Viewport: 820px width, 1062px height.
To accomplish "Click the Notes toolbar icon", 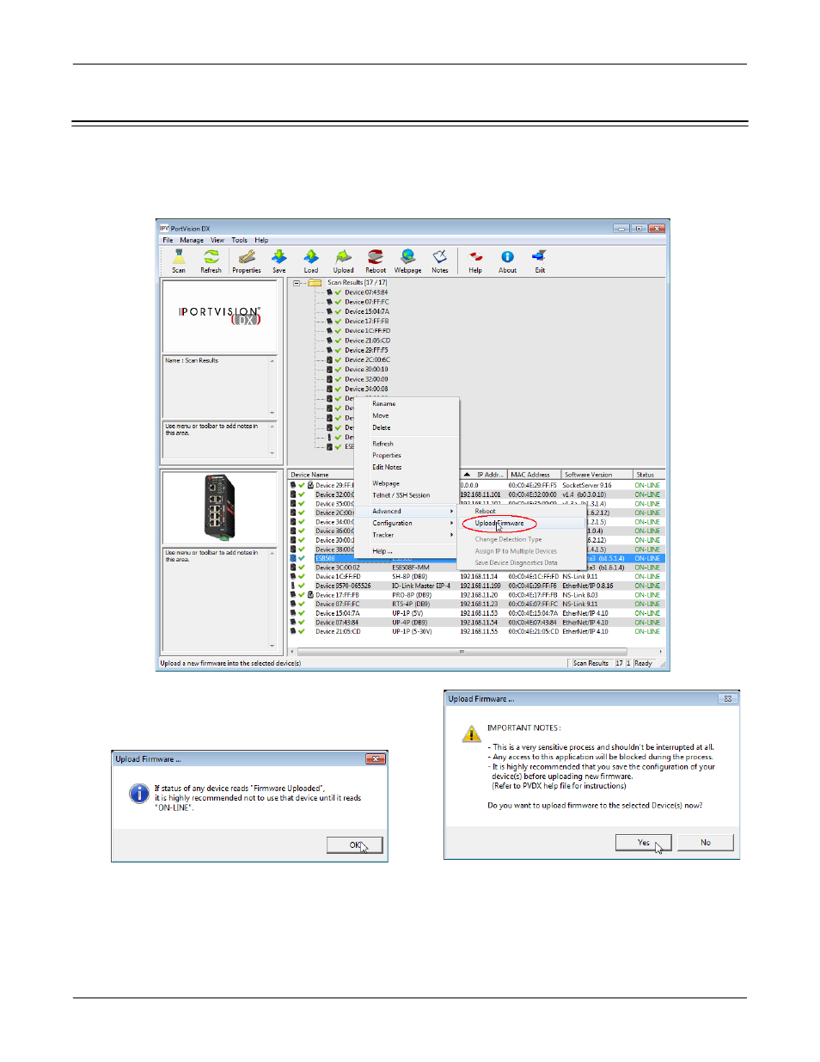I will (440, 257).
